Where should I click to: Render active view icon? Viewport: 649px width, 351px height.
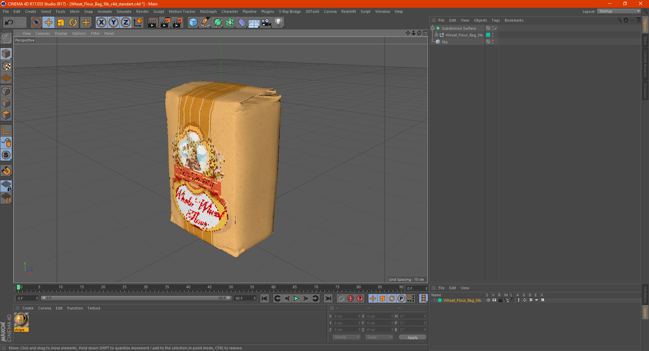153,23
